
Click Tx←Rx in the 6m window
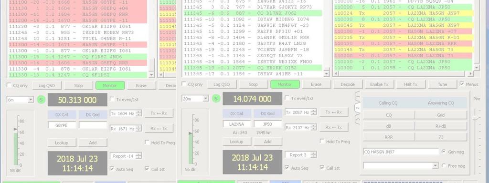[159, 113]
